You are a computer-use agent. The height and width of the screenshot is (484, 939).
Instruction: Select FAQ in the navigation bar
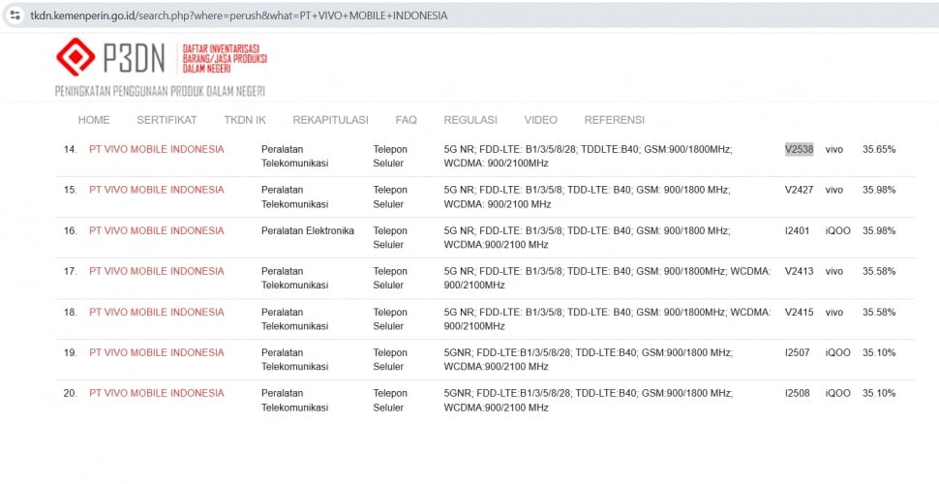(406, 120)
